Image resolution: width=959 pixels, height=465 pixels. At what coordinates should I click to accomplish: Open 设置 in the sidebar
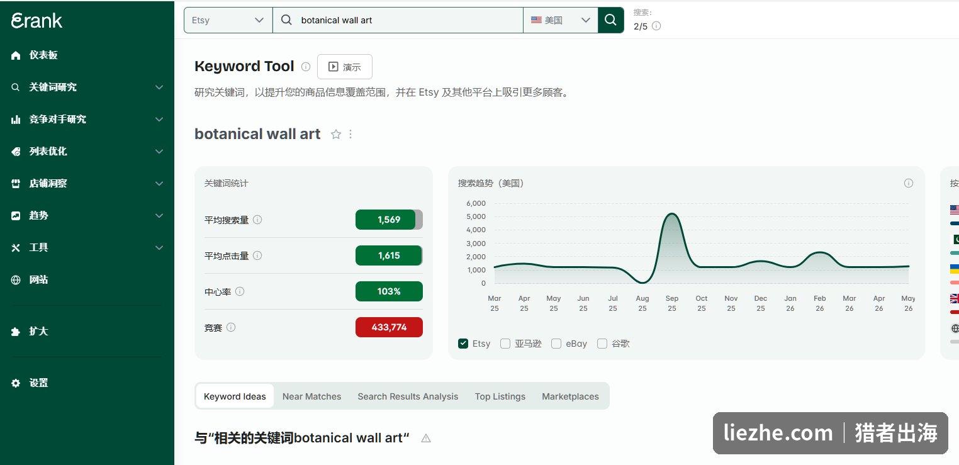tap(38, 383)
